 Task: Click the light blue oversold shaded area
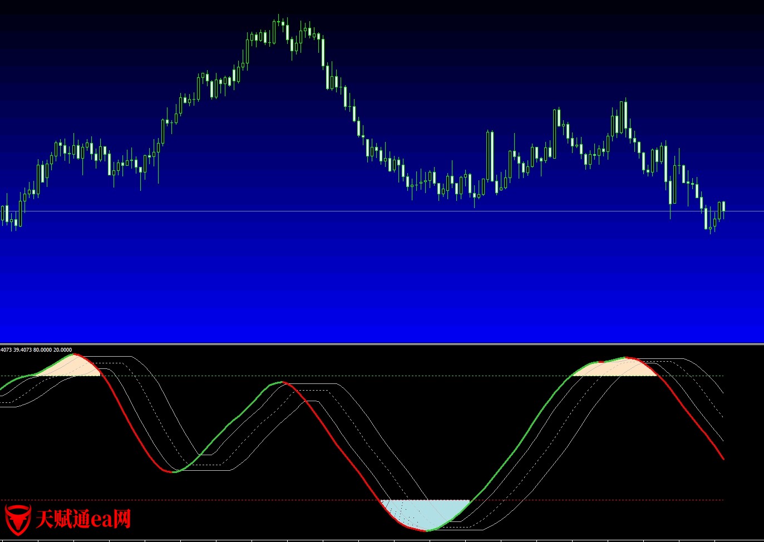[426, 513]
